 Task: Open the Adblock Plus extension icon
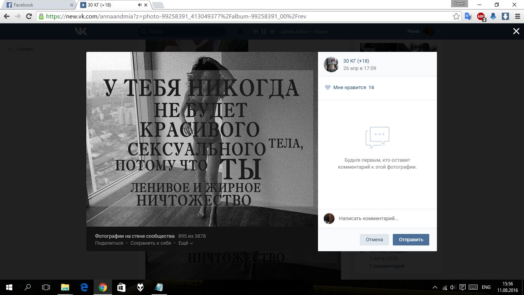click(481, 17)
